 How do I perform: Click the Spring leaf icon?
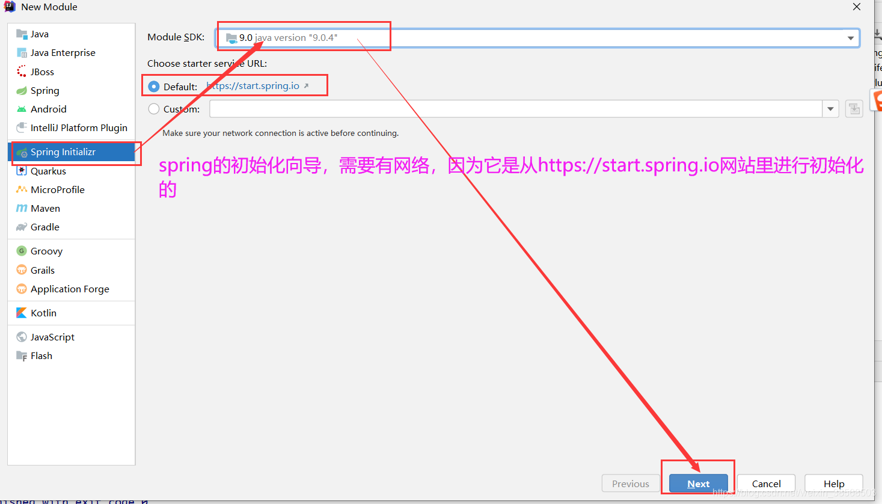click(22, 90)
